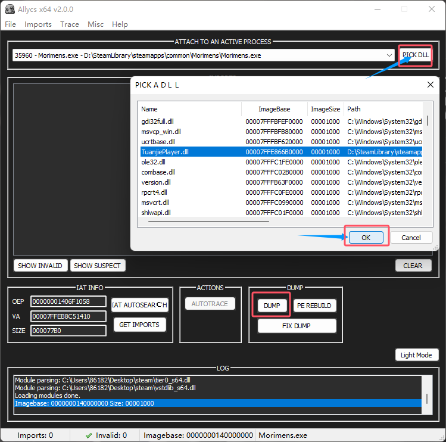Click 'Morimens.exe' in status bar

283,435
